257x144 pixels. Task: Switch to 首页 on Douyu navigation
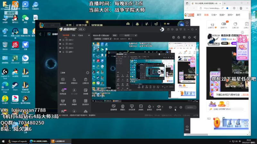(199, 15)
